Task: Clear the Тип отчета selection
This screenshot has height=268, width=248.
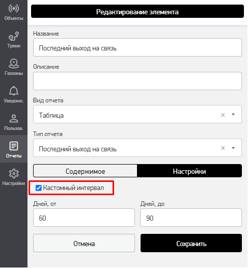Action: coord(223,148)
